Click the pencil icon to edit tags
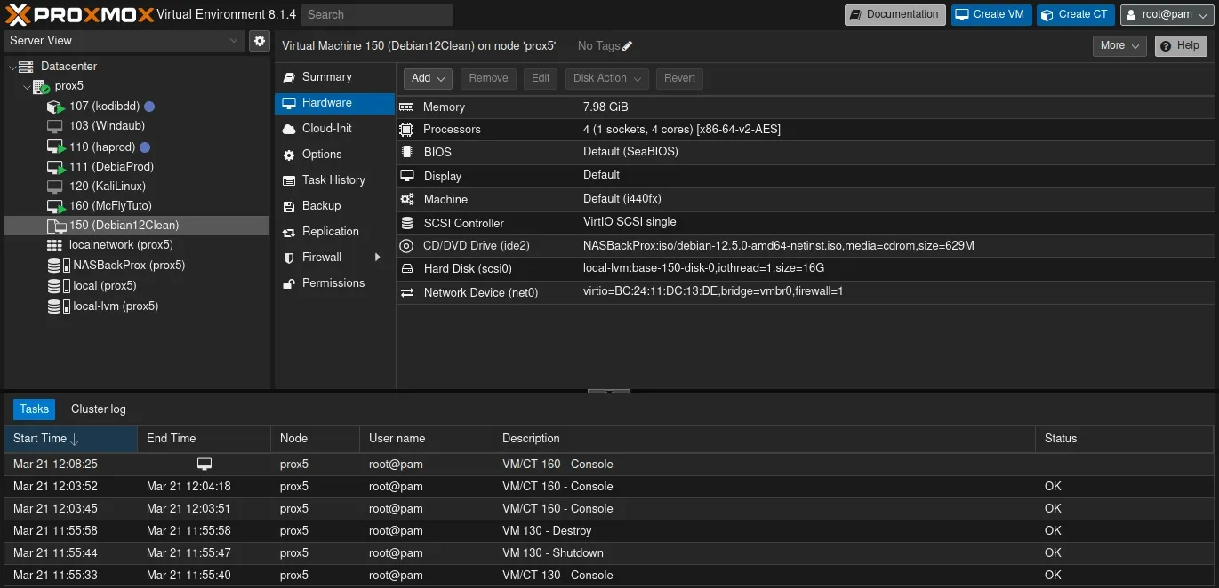 (x=628, y=46)
